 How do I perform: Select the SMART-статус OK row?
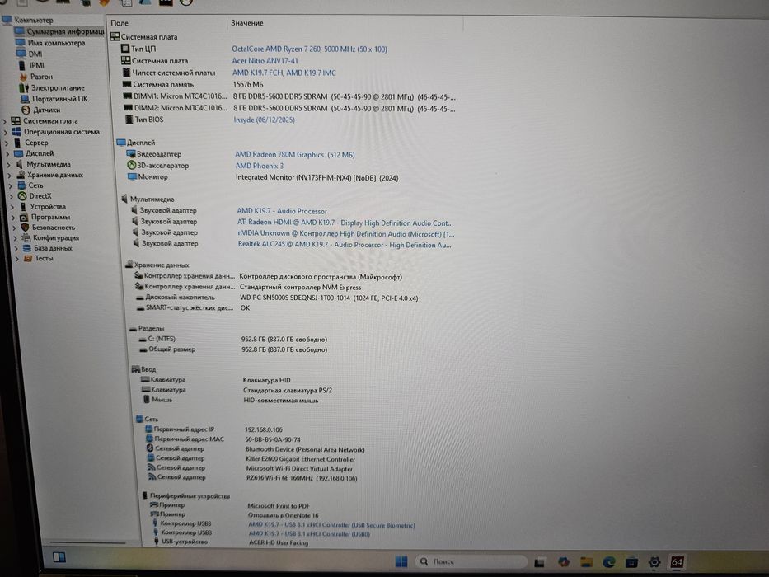click(x=193, y=308)
